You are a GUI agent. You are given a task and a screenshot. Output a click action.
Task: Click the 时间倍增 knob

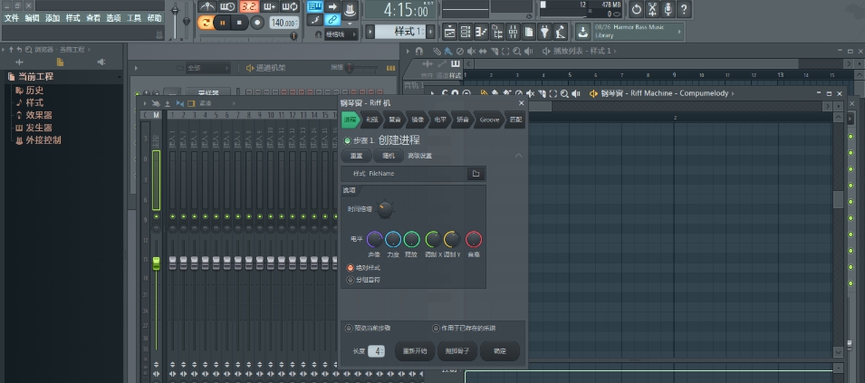coord(386,209)
